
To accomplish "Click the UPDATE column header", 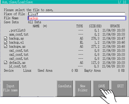I will pos(115,26).
